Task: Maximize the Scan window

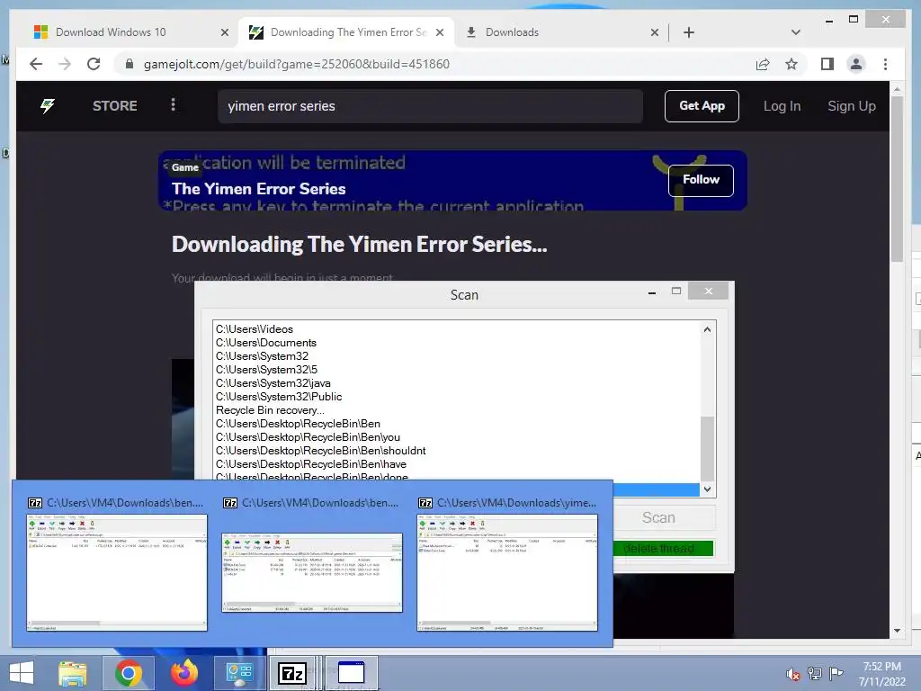Action: click(x=676, y=291)
